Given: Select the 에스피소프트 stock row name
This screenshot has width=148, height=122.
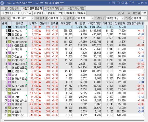Looking at the screenshot, I should coord(19,68).
